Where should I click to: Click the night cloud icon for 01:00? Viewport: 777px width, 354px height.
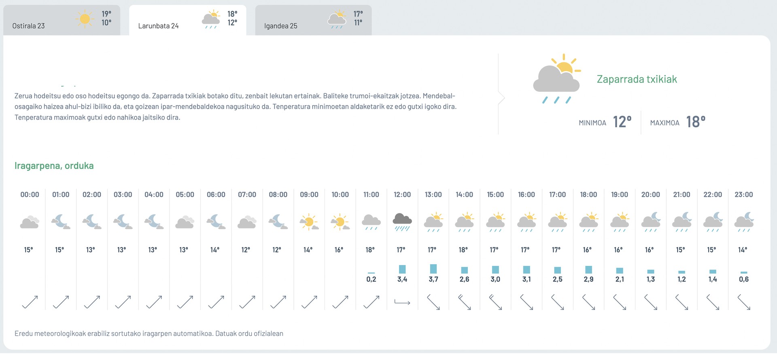[61, 221]
